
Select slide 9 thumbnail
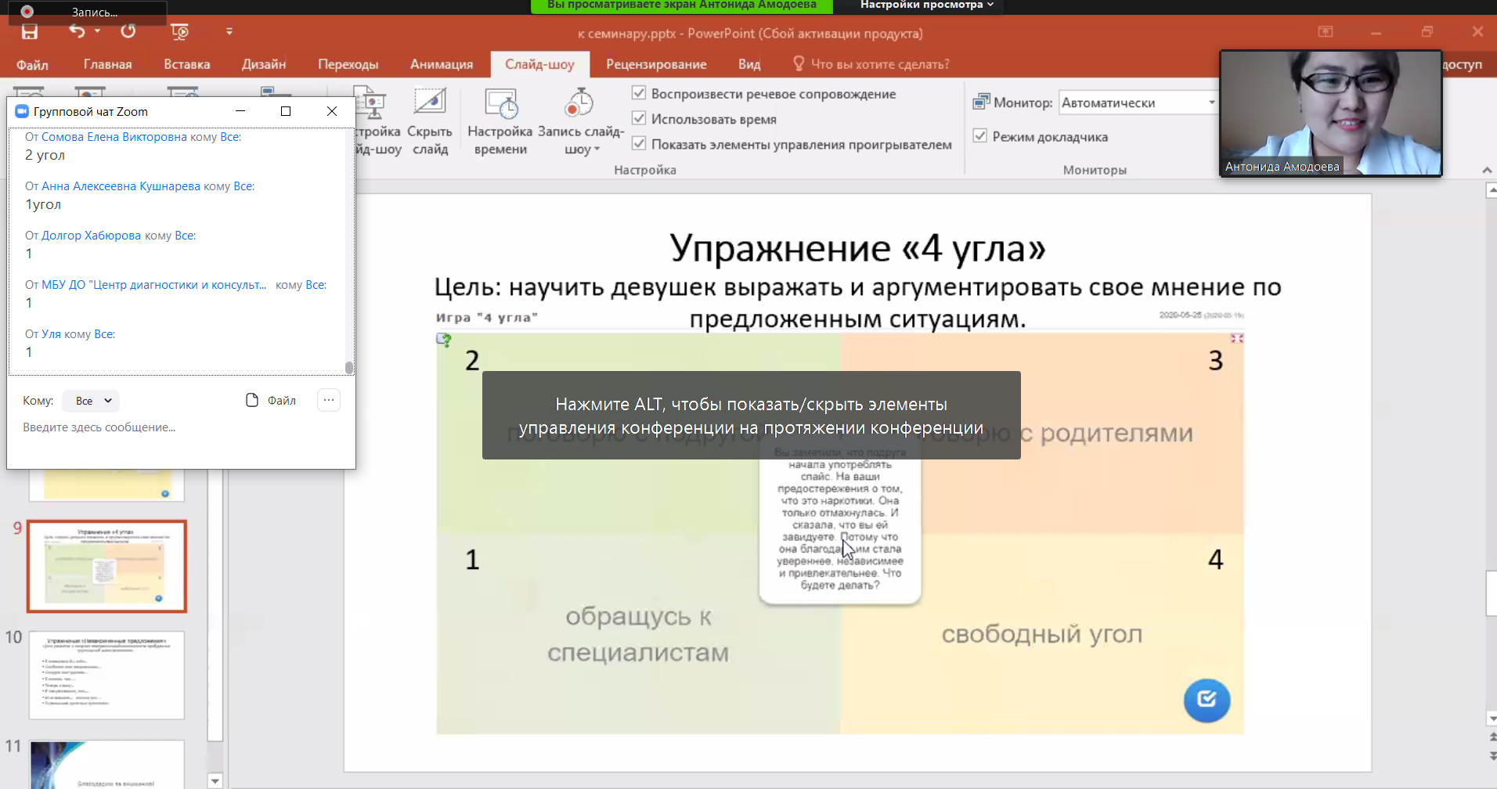tap(107, 566)
